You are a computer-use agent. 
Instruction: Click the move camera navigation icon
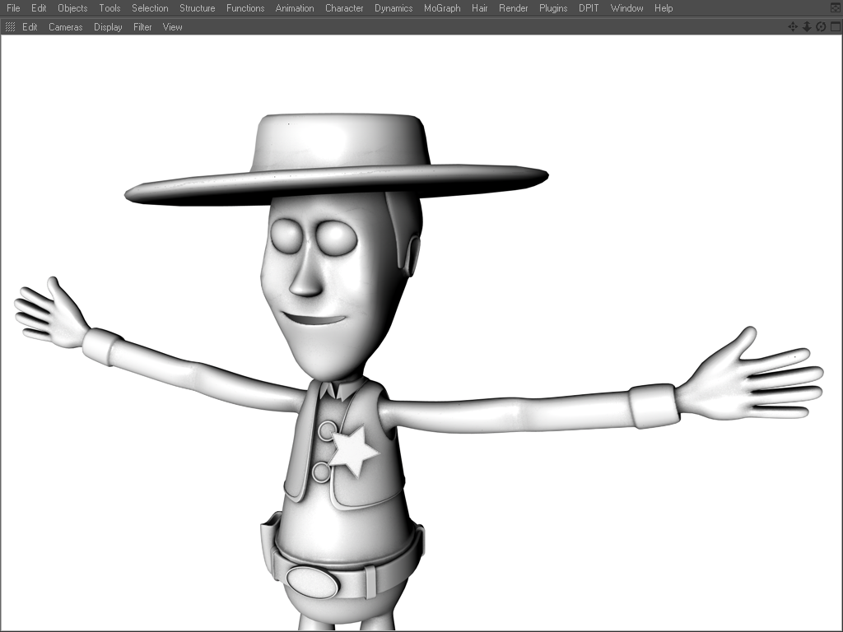pos(793,27)
